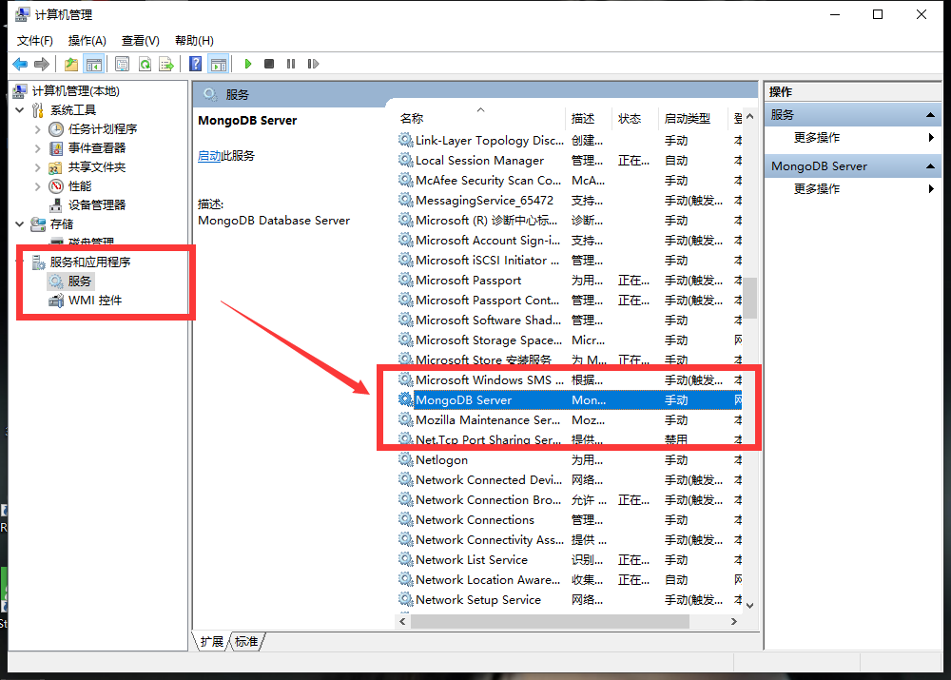The width and height of the screenshot is (951, 680).
Task: Click the 计算机管理(本地) root icon
Action: point(20,91)
